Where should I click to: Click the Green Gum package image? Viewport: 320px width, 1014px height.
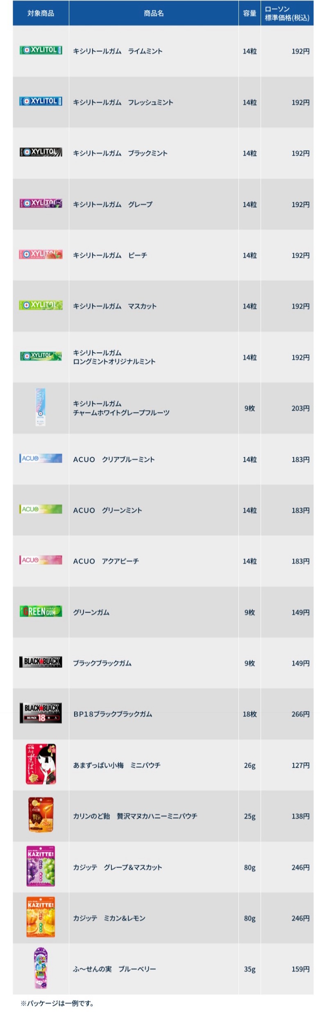pyautogui.click(x=41, y=611)
